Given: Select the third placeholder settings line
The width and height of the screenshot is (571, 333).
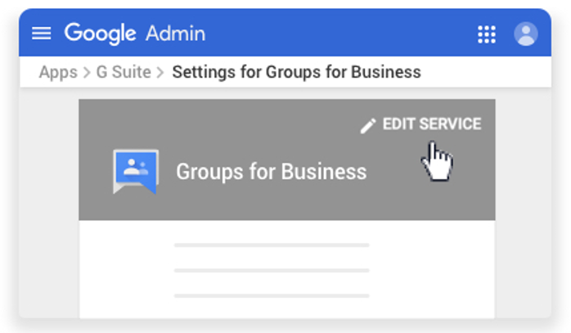Looking at the screenshot, I should click(x=272, y=295).
